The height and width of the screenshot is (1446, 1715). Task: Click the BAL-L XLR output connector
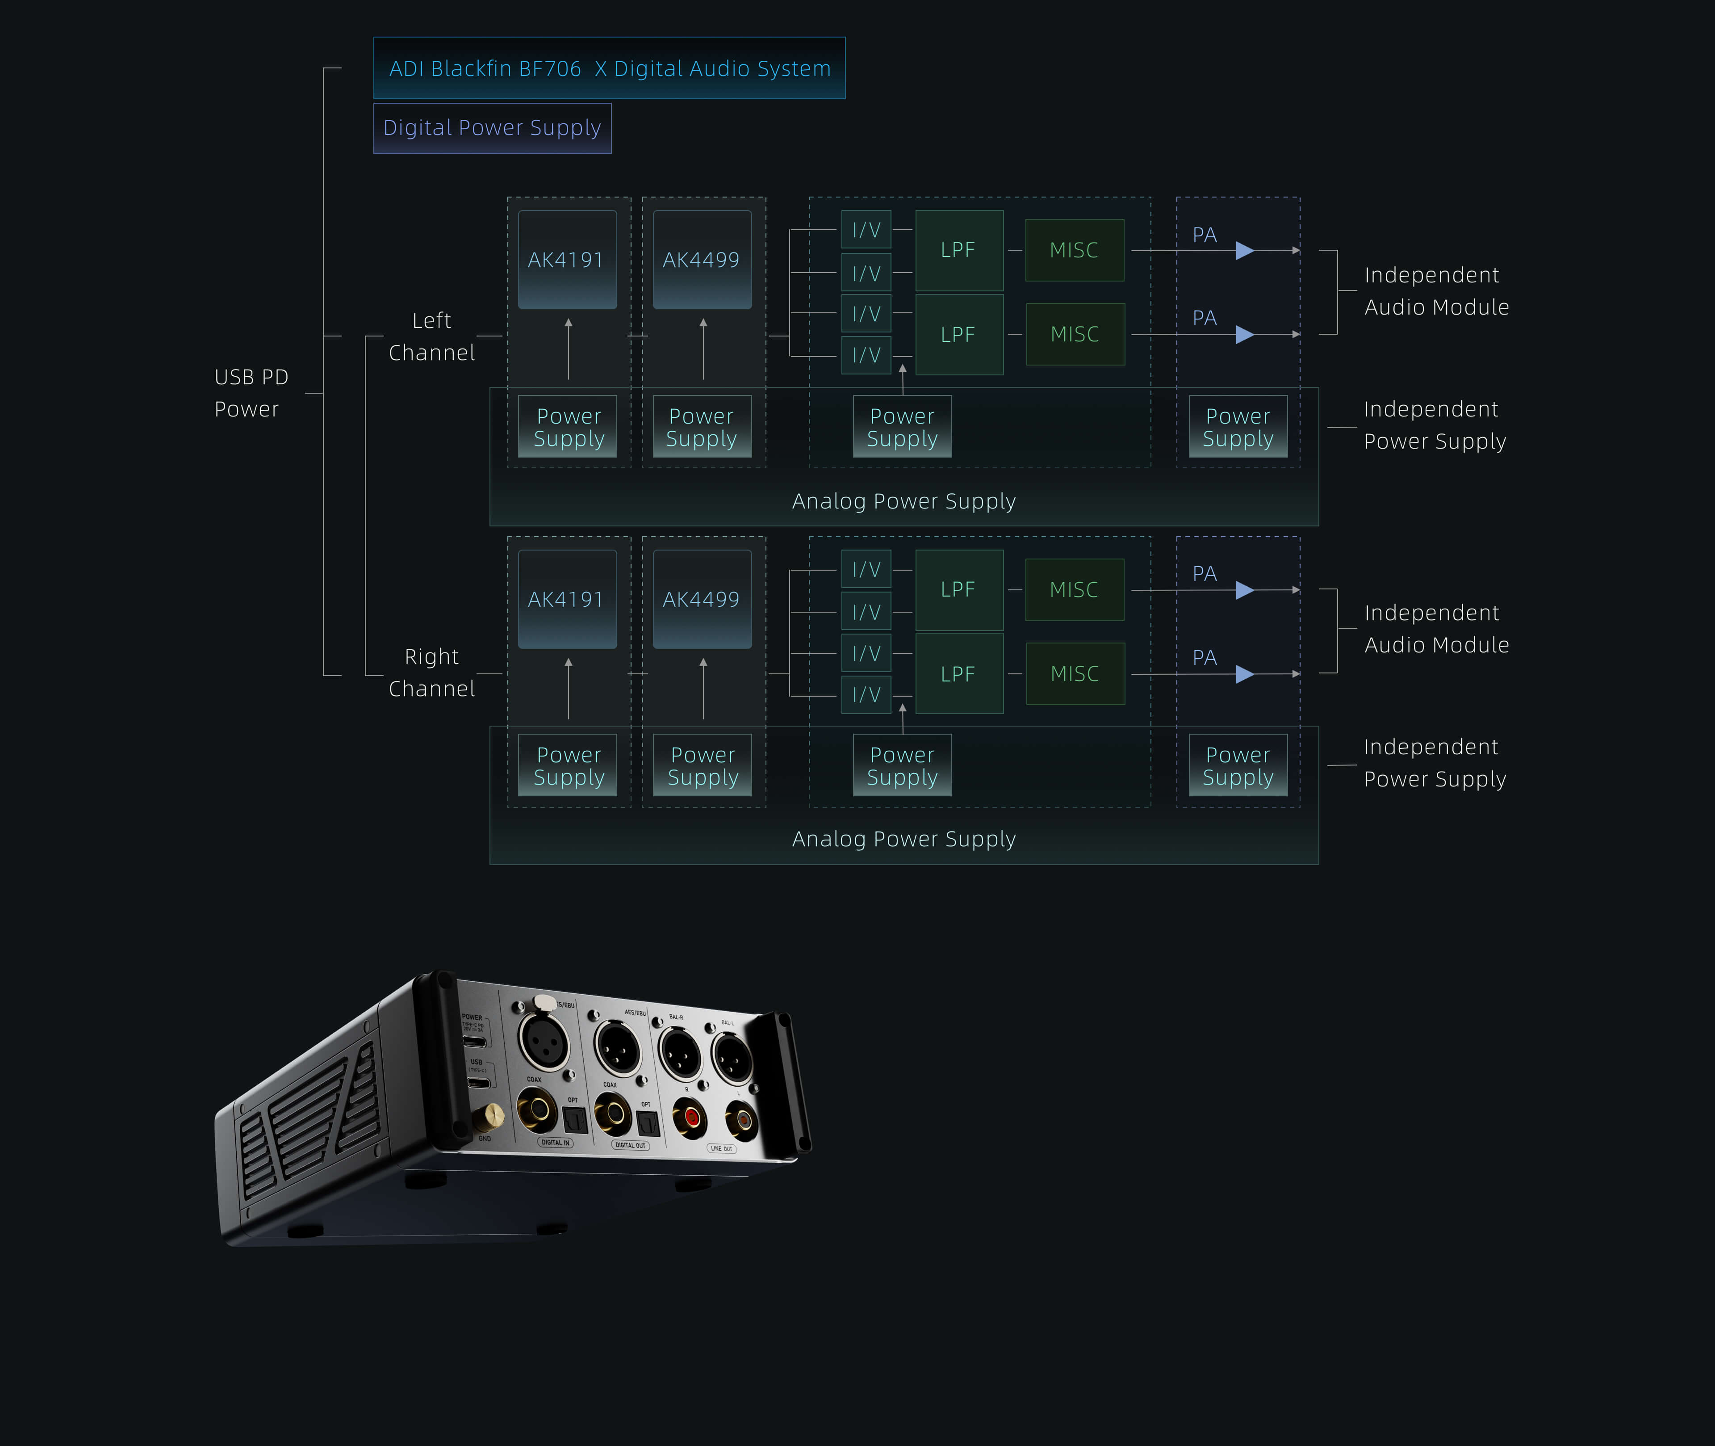pyautogui.click(x=732, y=1058)
